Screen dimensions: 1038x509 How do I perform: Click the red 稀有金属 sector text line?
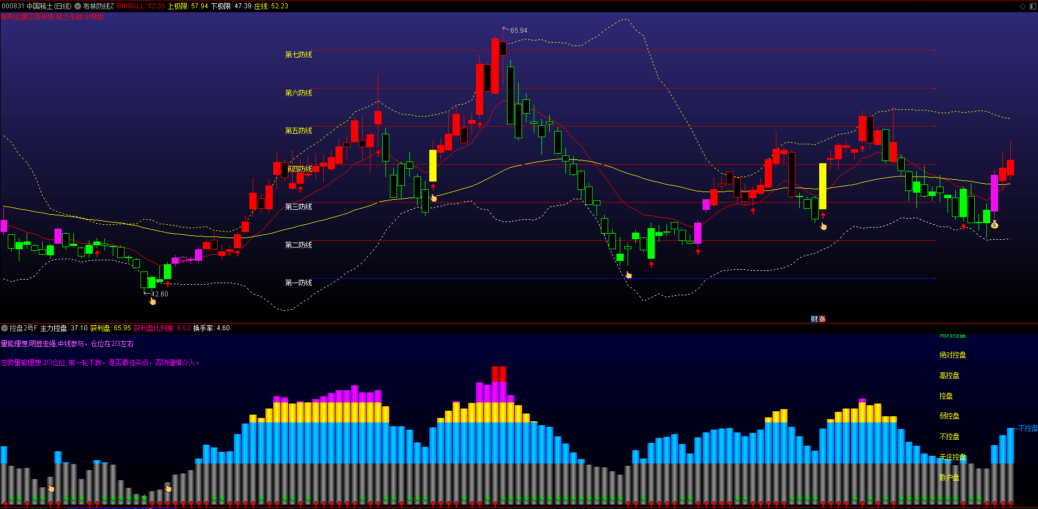pyautogui.click(x=52, y=17)
